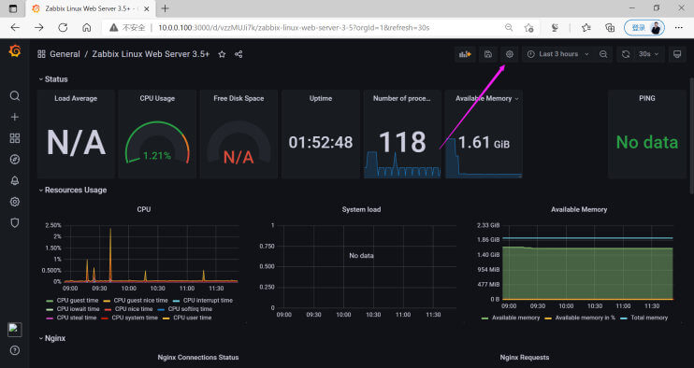This screenshot has width=694, height=368.
Task: Open Uptime panel title menu
Action: [x=321, y=98]
